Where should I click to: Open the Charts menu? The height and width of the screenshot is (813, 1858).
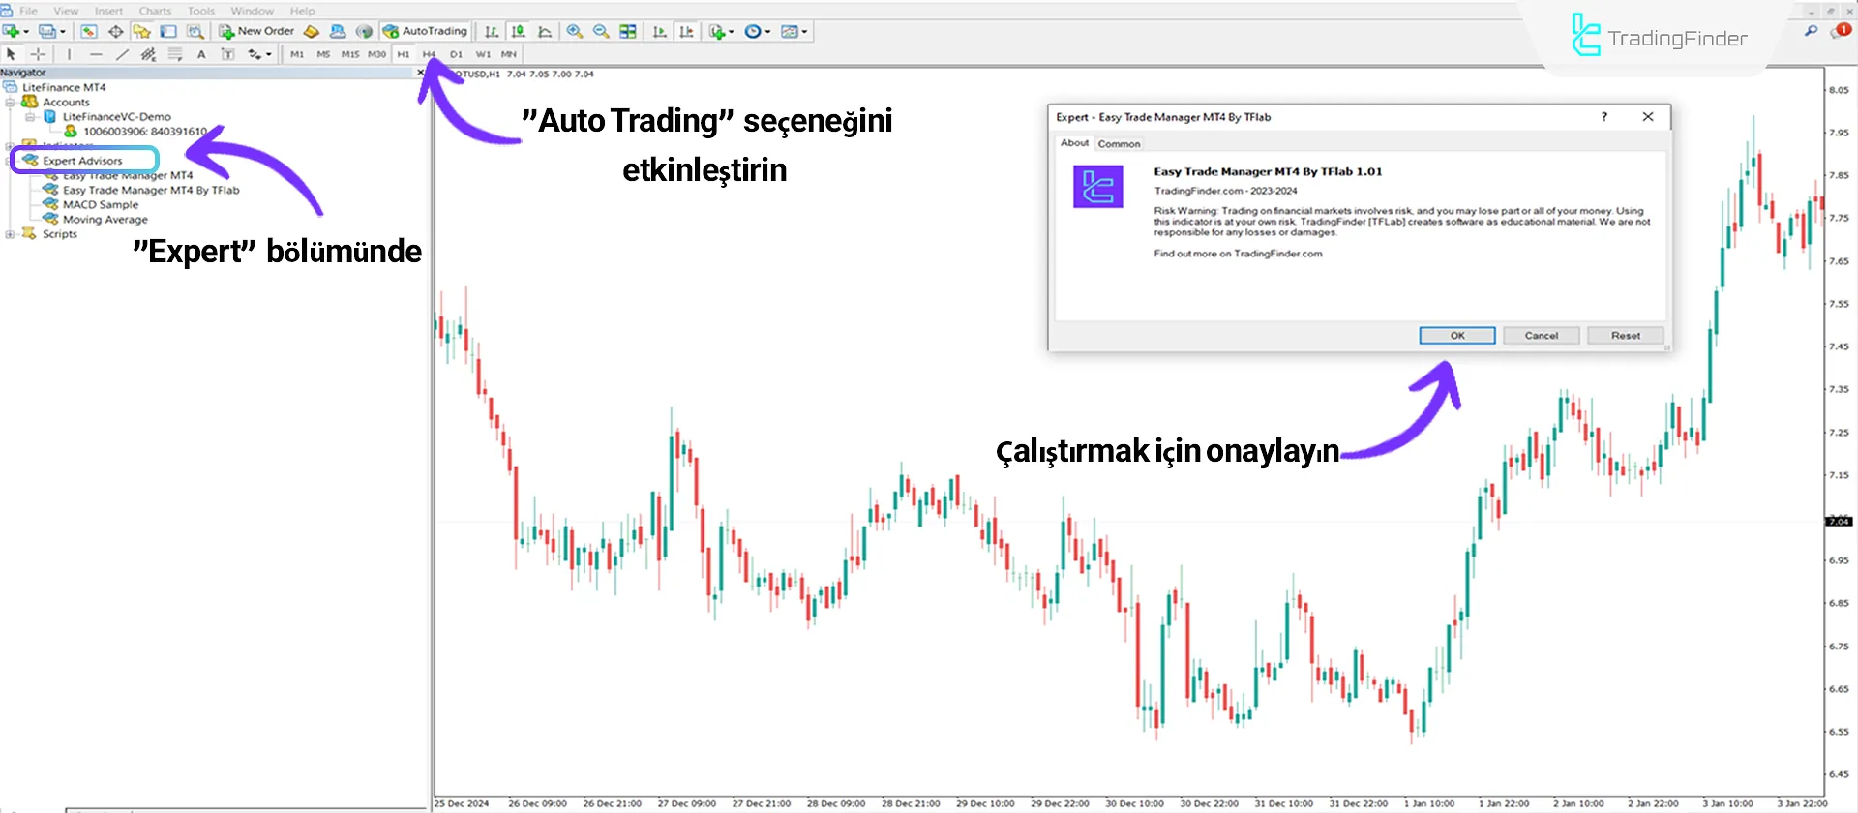point(155,11)
